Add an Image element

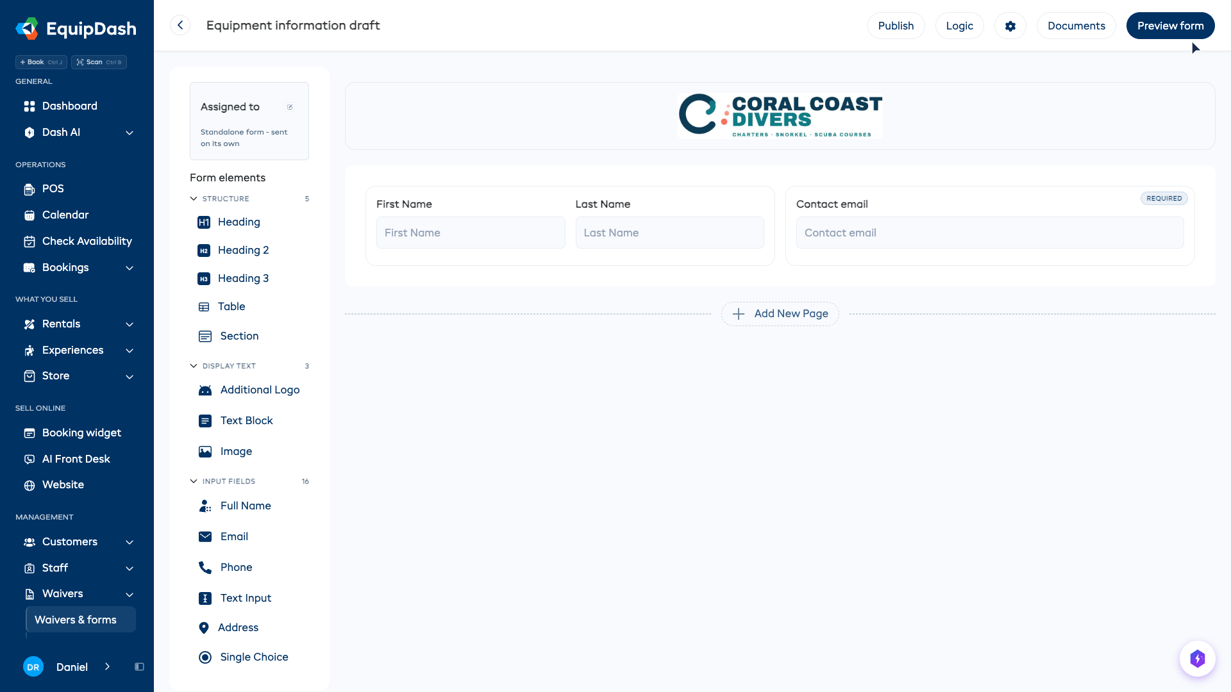pos(225,452)
